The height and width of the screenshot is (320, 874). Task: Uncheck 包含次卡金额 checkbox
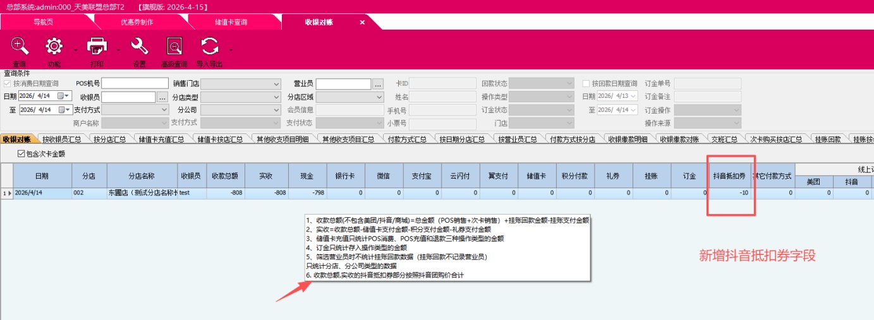pyautogui.click(x=21, y=153)
